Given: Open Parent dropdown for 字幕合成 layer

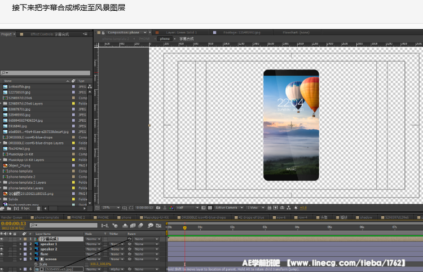Looking at the screenshot, I should 146,239.
